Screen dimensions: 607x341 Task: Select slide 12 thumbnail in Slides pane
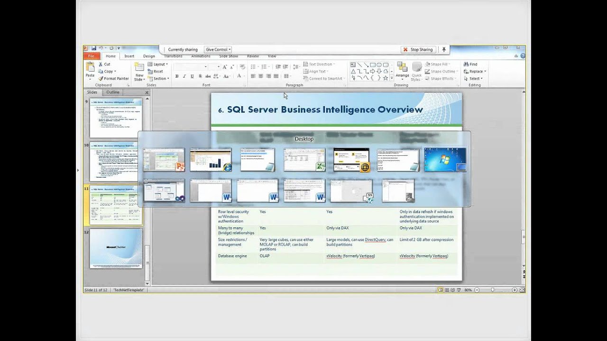116,248
